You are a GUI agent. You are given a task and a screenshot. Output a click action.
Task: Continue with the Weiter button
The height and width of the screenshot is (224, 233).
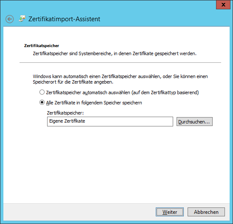170,212
